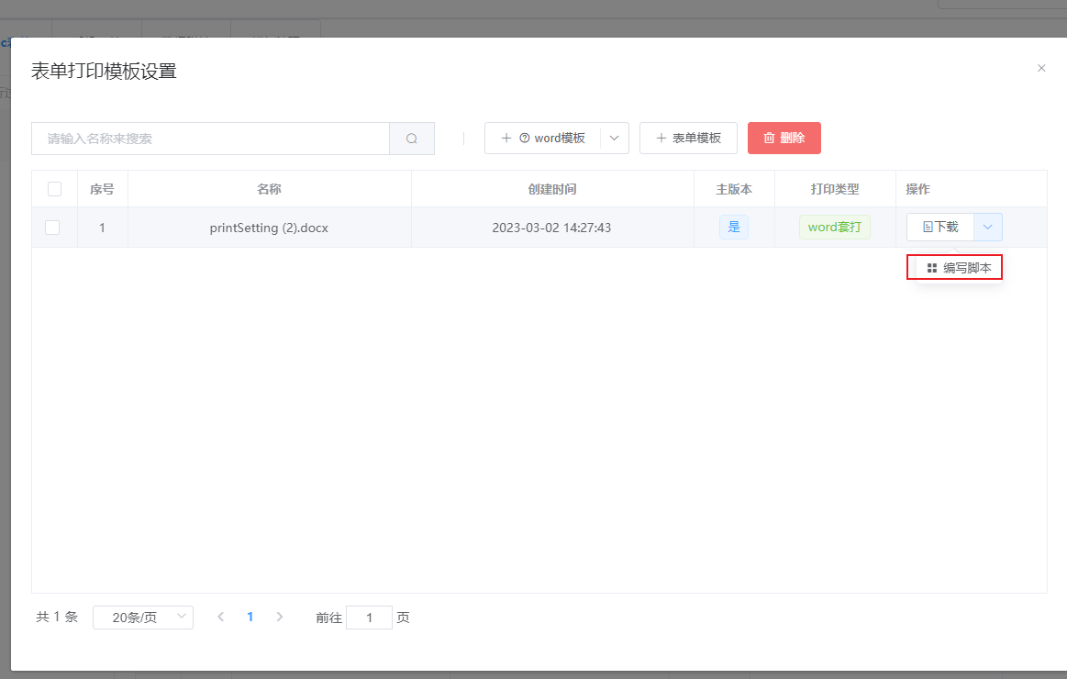Click the name search input field

click(210, 139)
